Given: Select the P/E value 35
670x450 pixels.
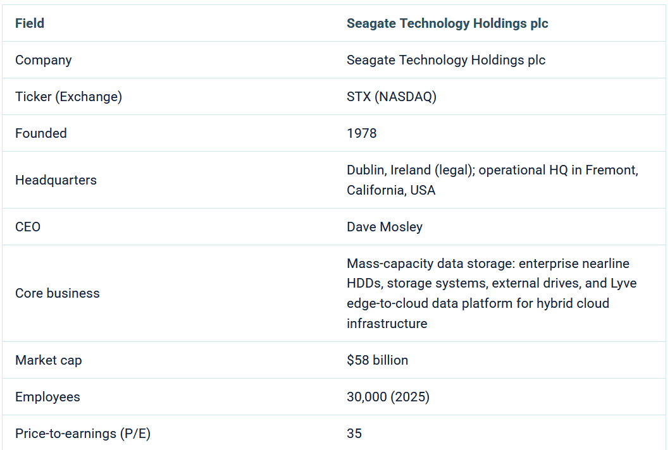Looking at the screenshot, I should (354, 434).
